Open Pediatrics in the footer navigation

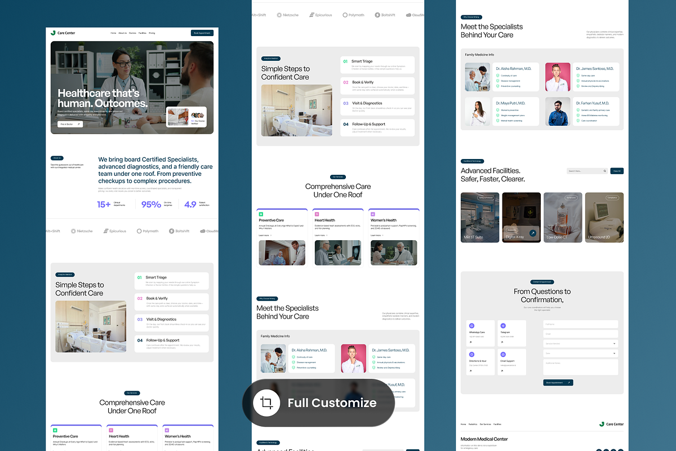(x=473, y=424)
